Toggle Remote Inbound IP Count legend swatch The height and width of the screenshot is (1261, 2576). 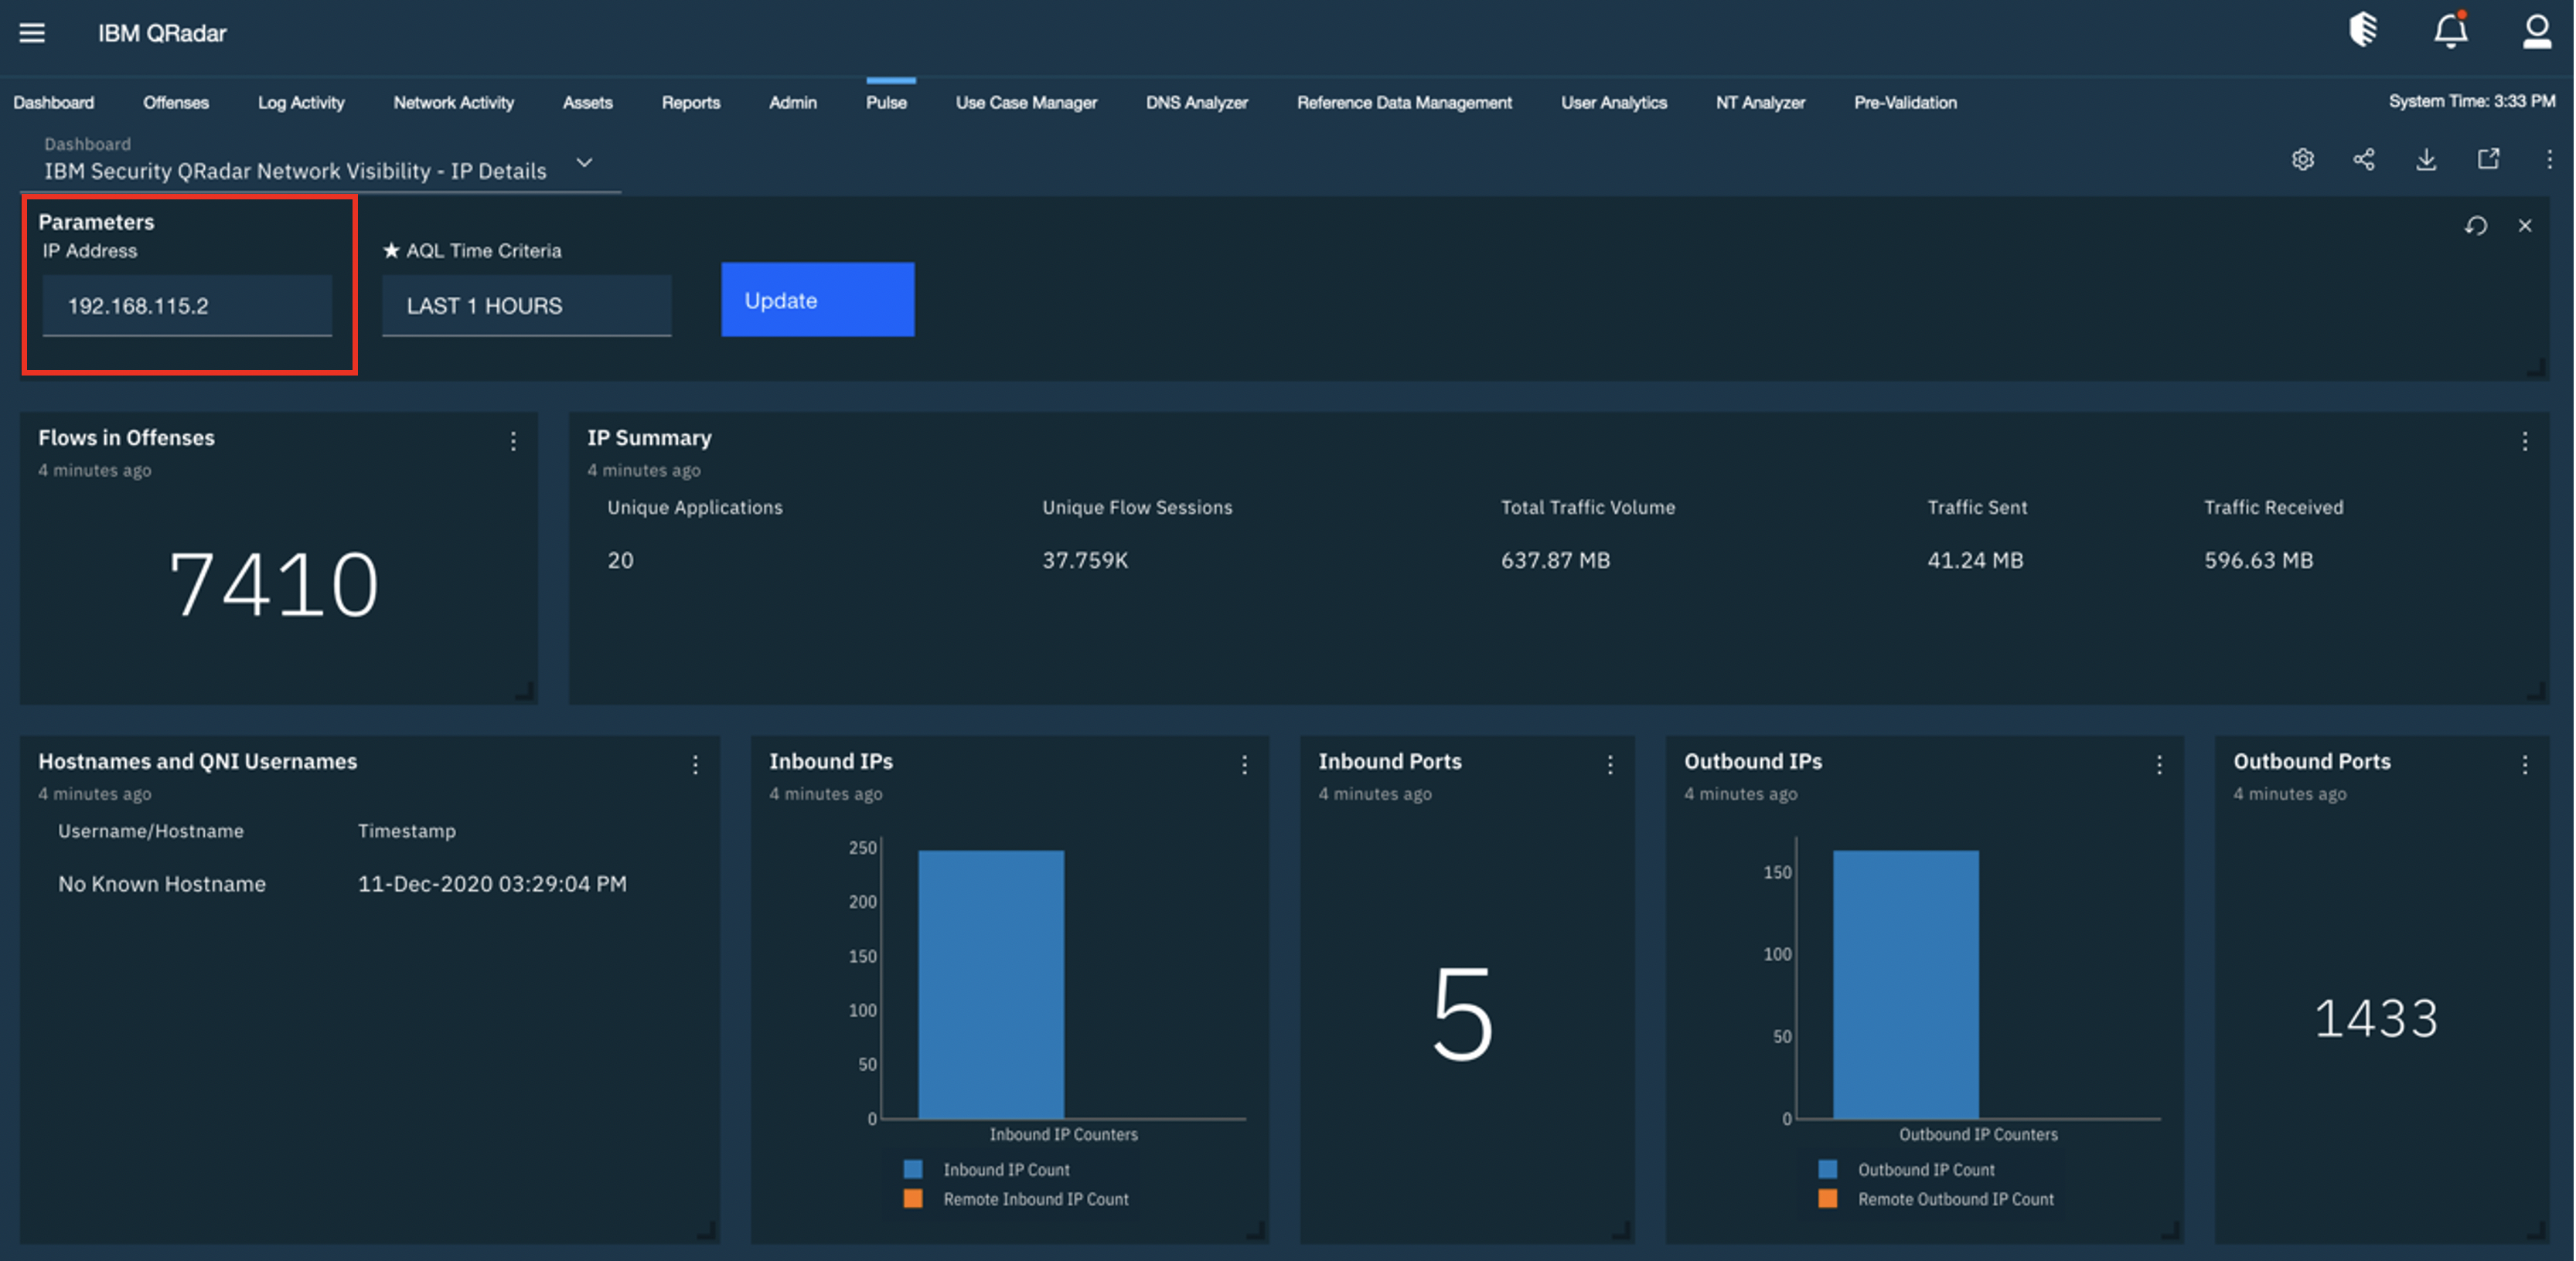[913, 1198]
